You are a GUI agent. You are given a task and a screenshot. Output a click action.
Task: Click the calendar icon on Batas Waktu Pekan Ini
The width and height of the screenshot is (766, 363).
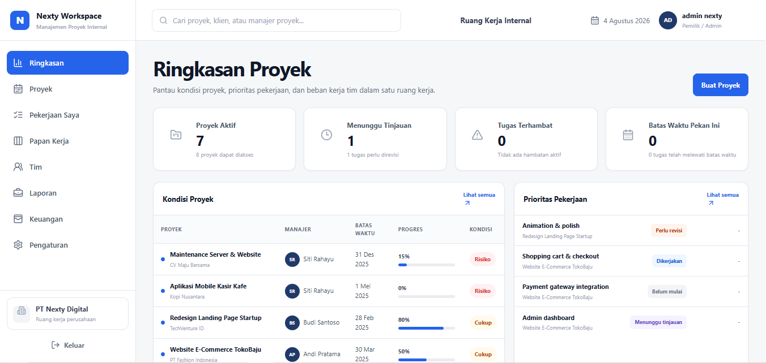click(628, 135)
